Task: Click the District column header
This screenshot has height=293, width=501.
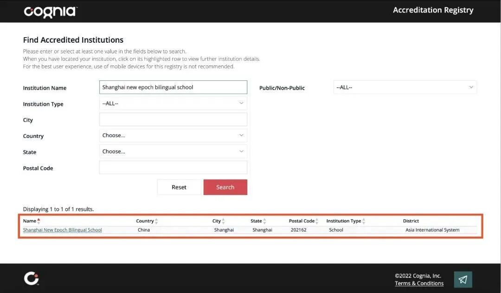Action: (x=411, y=221)
